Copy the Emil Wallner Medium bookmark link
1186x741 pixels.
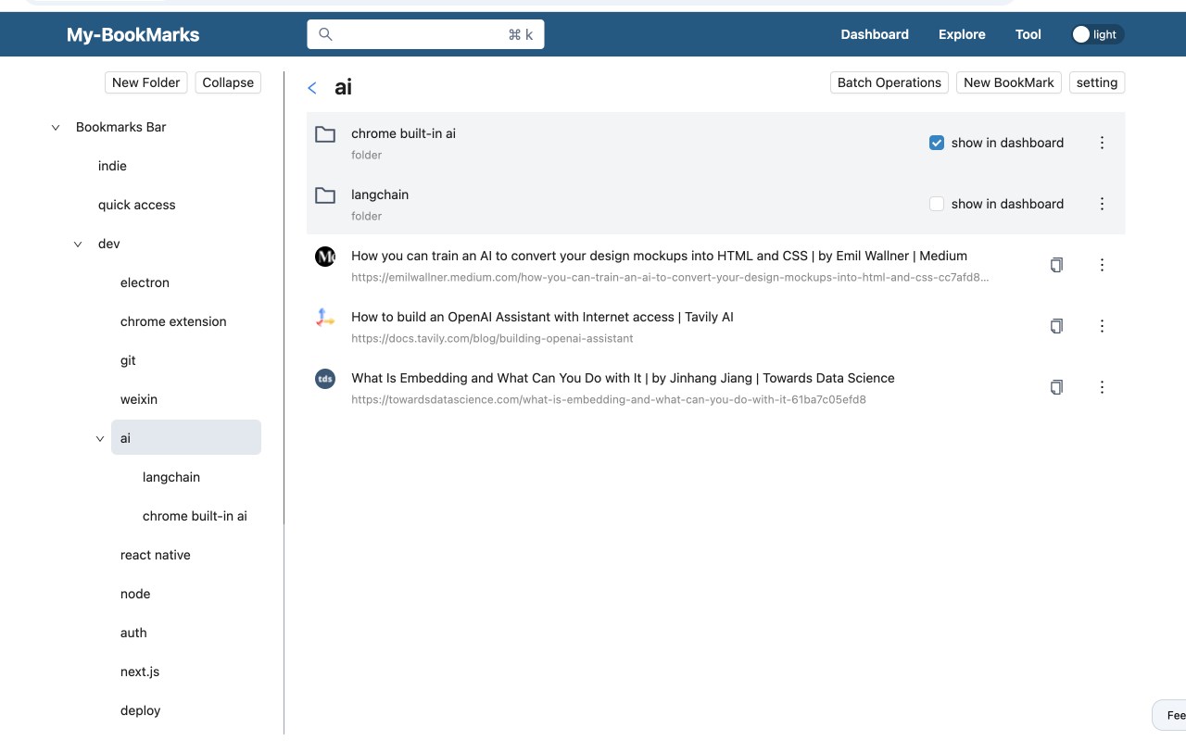pos(1056,265)
